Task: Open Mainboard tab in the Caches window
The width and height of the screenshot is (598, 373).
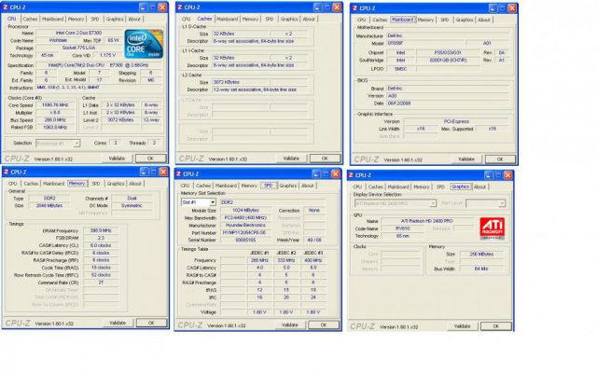Action: (x=227, y=19)
